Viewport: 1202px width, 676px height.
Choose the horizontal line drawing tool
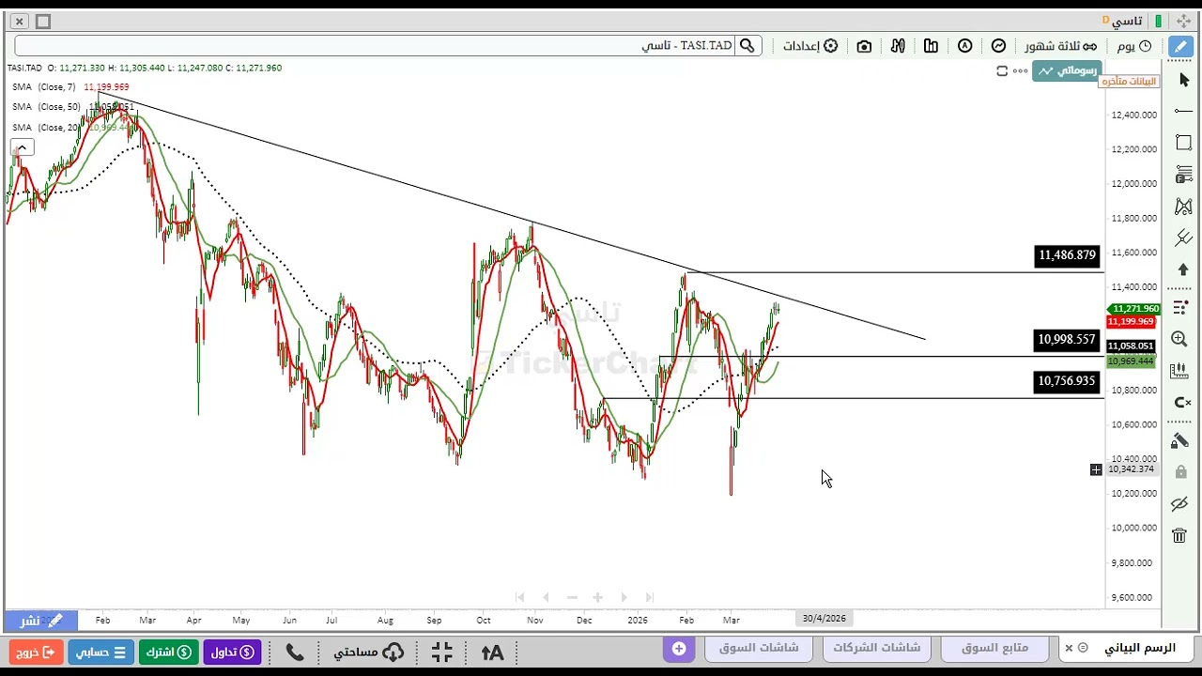coord(1183,112)
